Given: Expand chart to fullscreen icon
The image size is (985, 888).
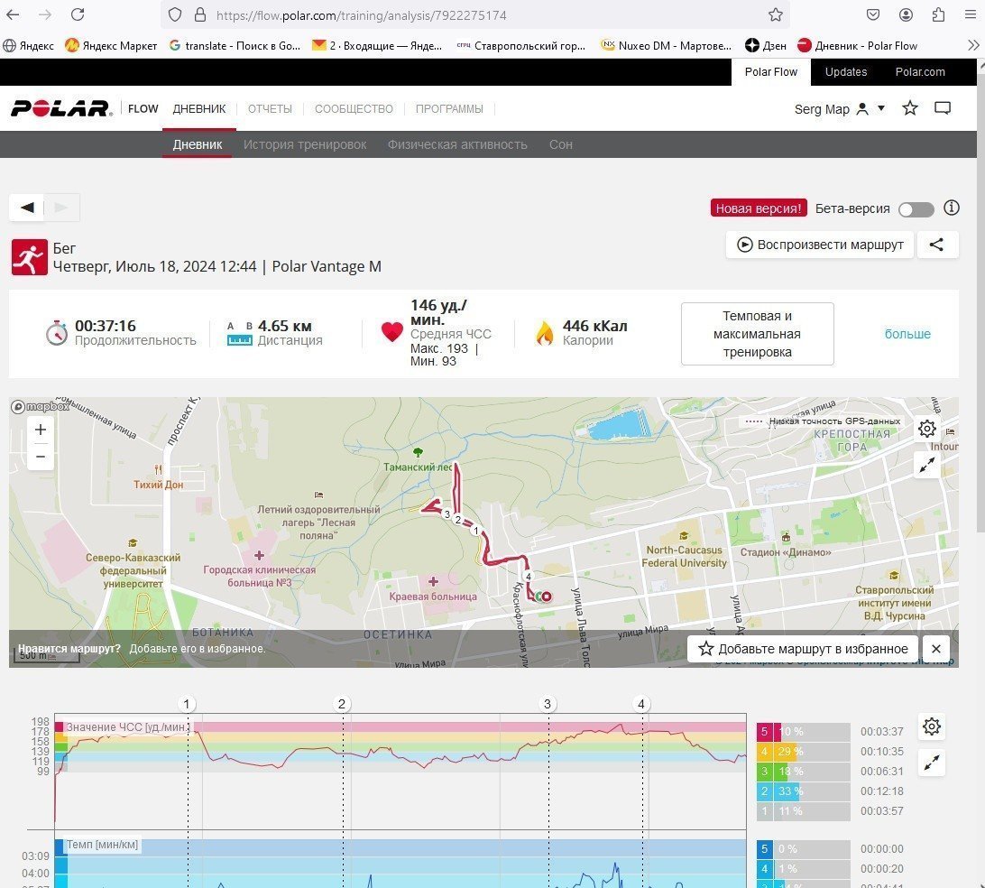Looking at the screenshot, I should (932, 763).
